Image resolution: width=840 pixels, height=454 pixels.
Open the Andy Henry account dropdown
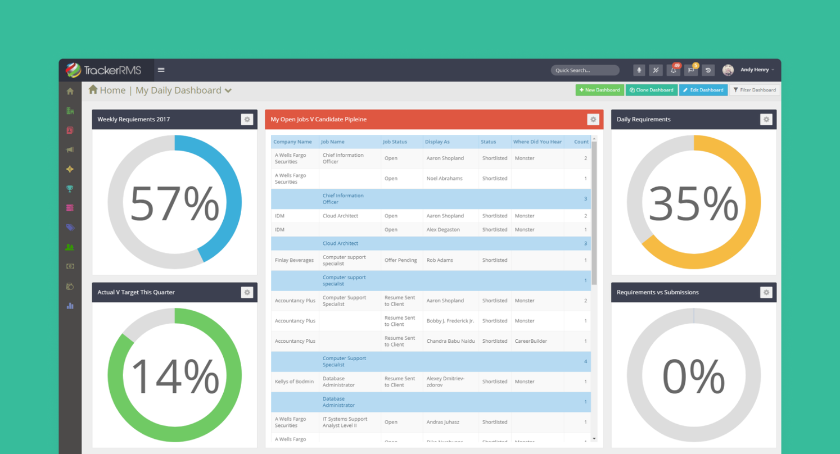pyautogui.click(x=753, y=70)
